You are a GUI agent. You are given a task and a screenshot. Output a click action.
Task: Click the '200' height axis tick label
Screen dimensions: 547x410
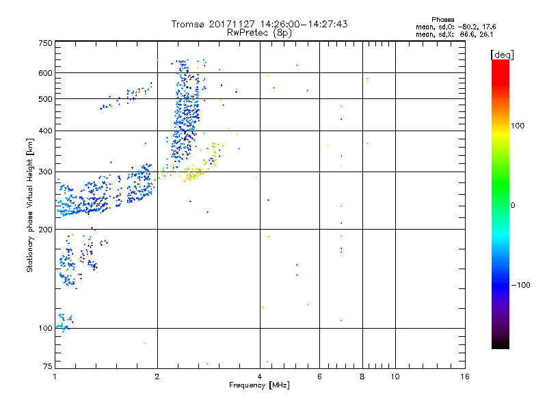click(45, 230)
